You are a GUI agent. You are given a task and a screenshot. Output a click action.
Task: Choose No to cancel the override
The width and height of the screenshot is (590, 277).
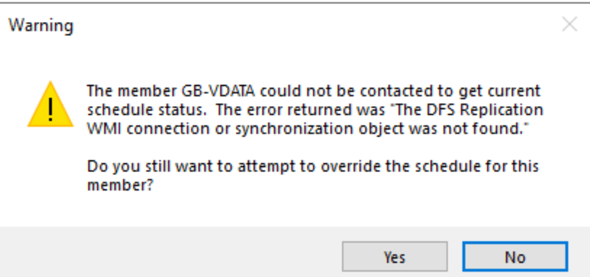tap(515, 257)
